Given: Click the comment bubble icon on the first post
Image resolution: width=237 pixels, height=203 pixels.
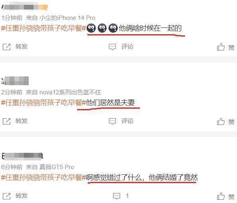Looking at the screenshot, I should (x=112, y=47).
